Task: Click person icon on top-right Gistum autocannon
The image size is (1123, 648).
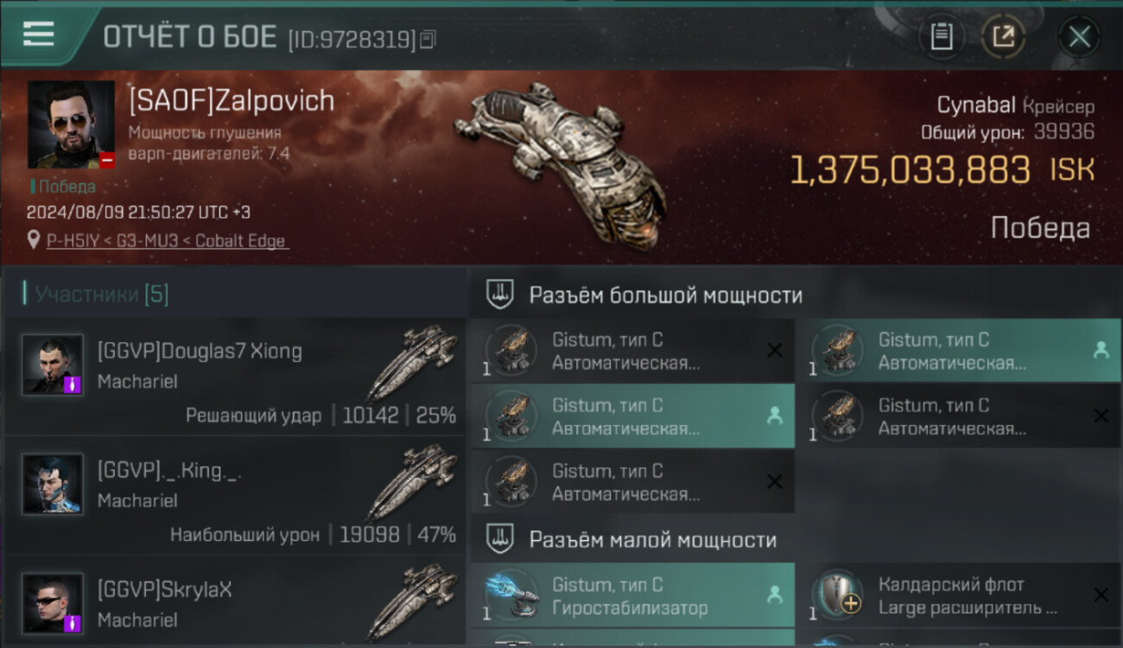Action: tap(1100, 350)
